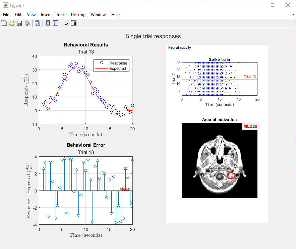This screenshot has width=296, height=249.
Task: Click the Response entry in the legend
Action: click(118, 63)
